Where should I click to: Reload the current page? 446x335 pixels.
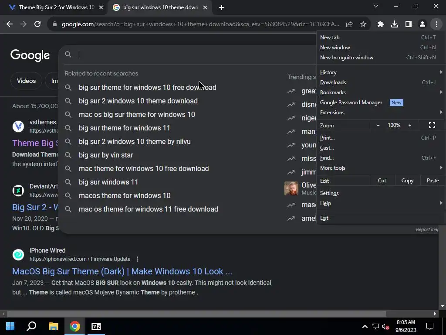tap(37, 24)
